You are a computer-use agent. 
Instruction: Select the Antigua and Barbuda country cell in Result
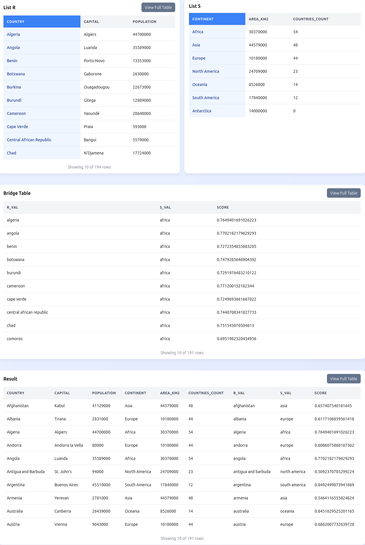point(26,472)
